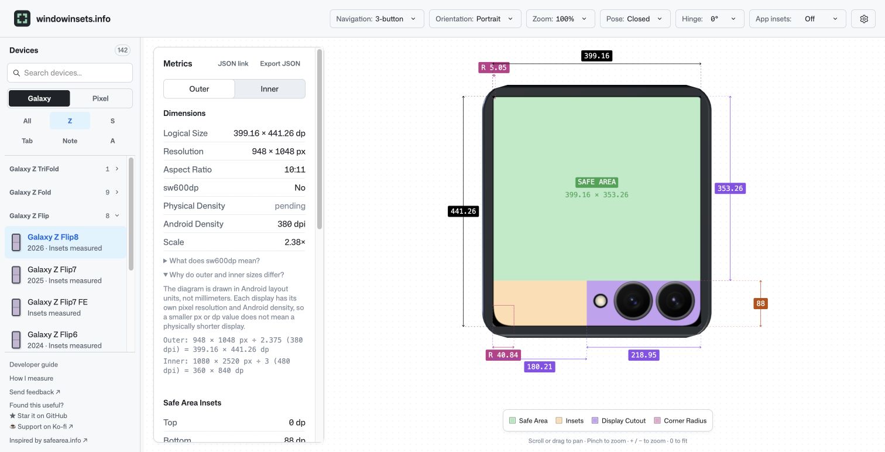Collapse the Galaxy Z Flip group
This screenshot has width=885, height=452.
[65, 215]
